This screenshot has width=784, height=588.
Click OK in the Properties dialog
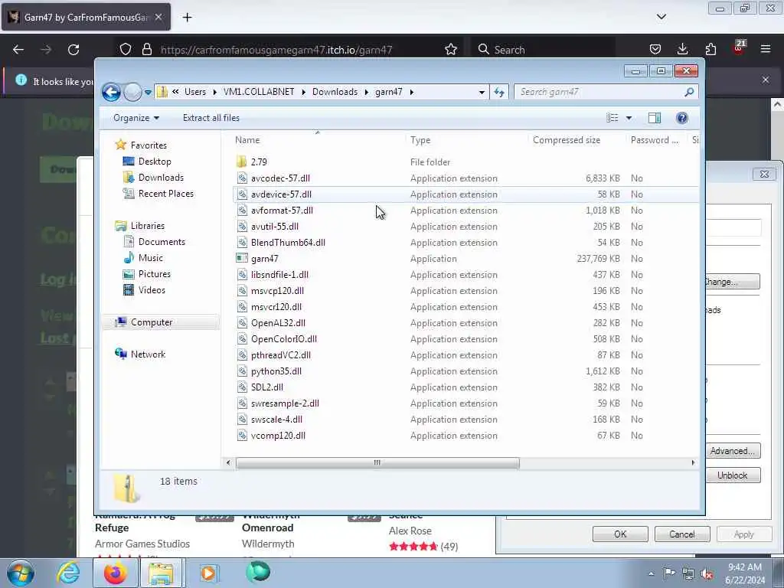620,534
